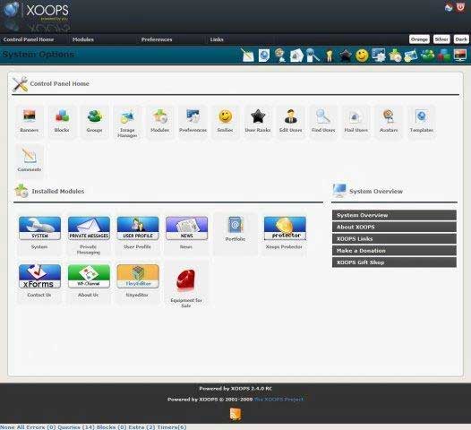Click the modules box icon in System Options toolbar
The width and height of the screenshot is (471, 430).
coord(395,56)
